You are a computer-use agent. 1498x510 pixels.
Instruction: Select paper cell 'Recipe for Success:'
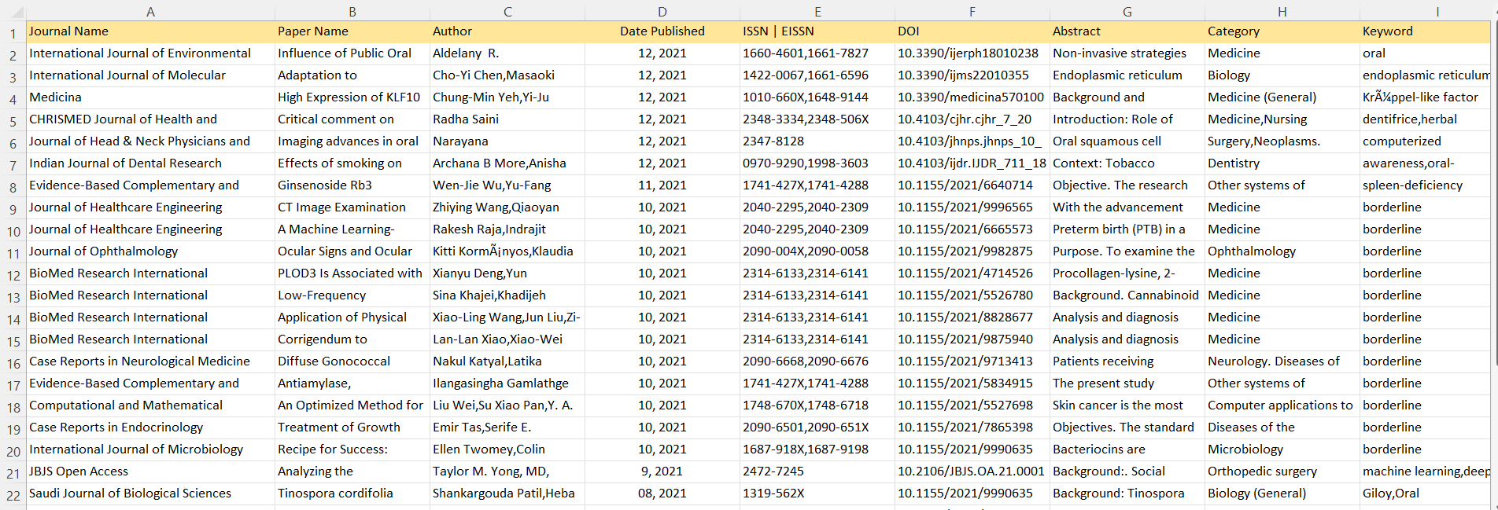(x=352, y=449)
